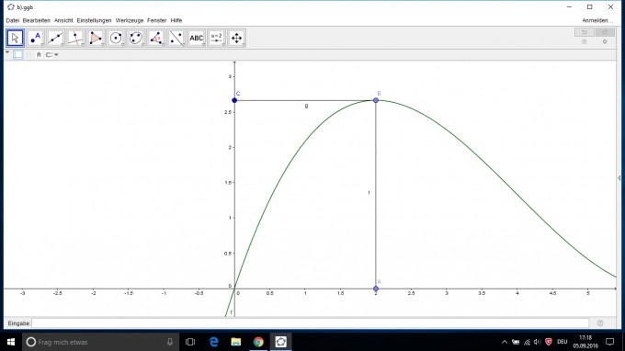Open the Ansicht menu
The width and height of the screenshot is (625, 351).
pyautogui.click(x=63, y=20)
